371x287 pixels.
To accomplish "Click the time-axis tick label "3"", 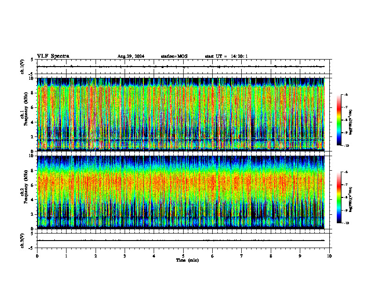I will (125, 256).
